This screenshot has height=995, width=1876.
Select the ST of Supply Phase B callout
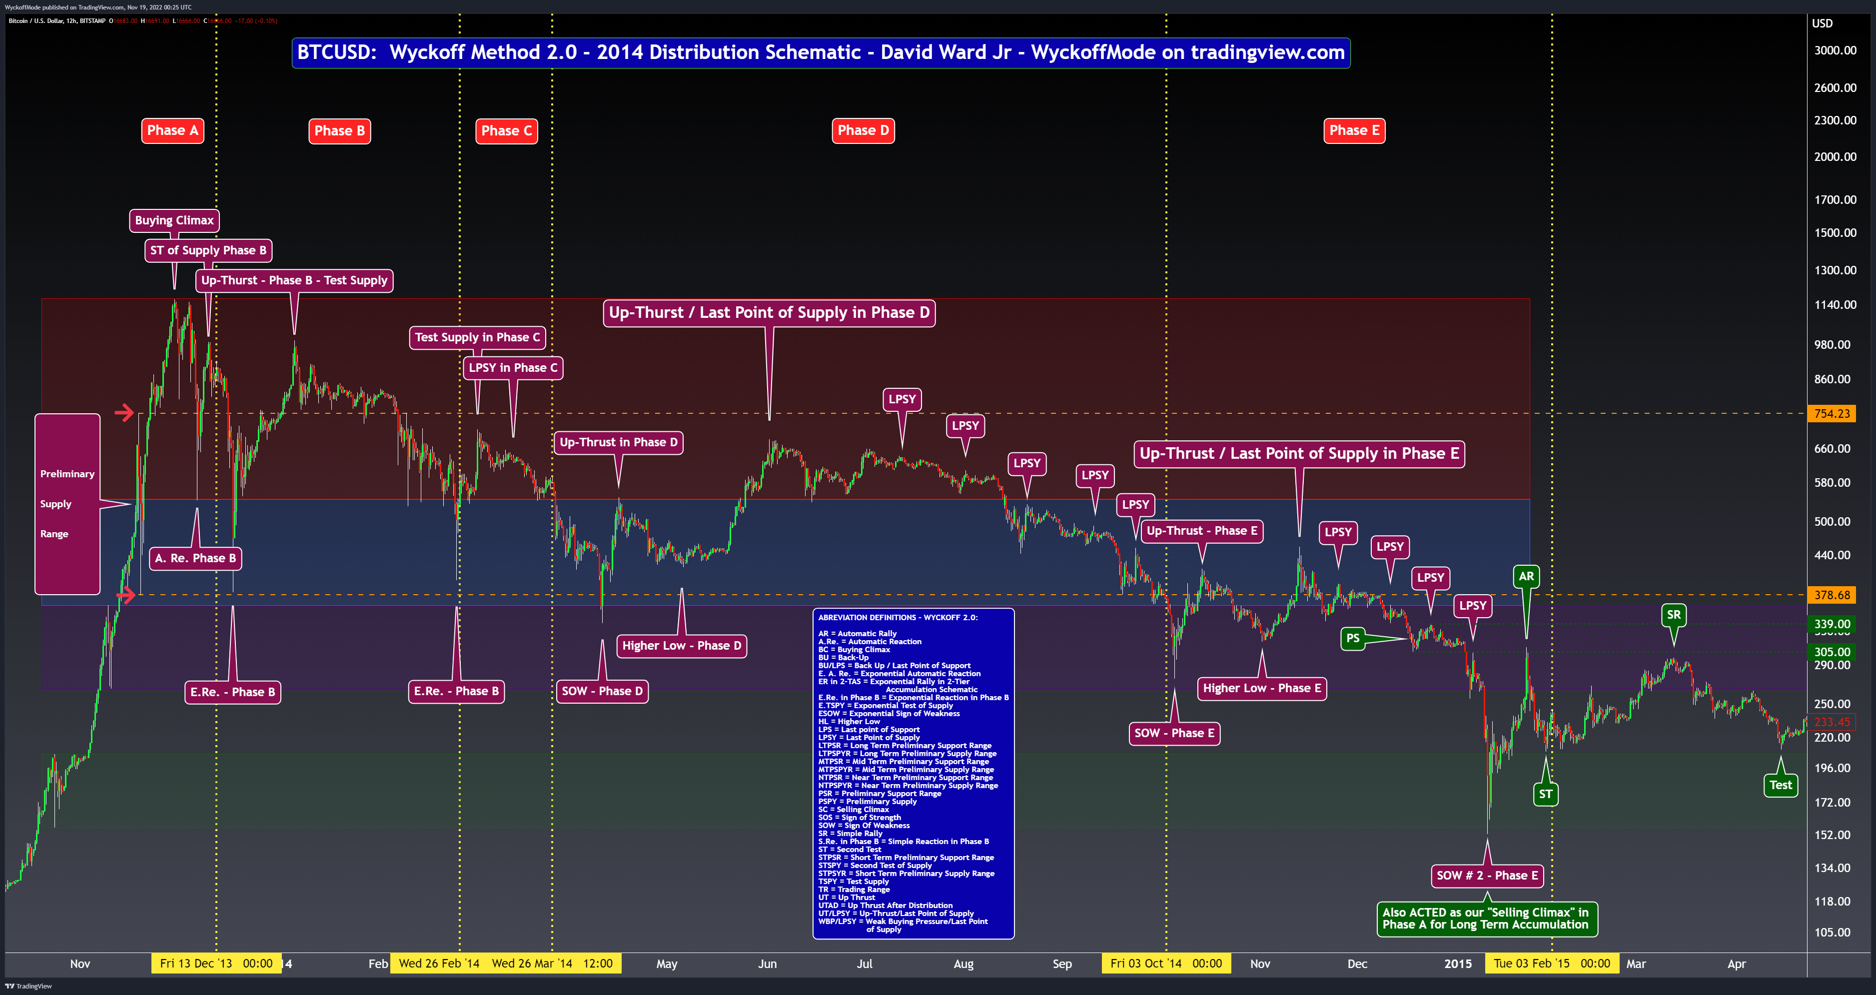point(207,250)
